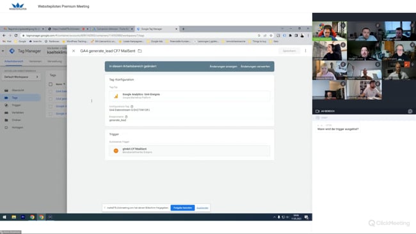
Task: Click participant thumbnail with orange badge
Action: (x=399, y=70)
